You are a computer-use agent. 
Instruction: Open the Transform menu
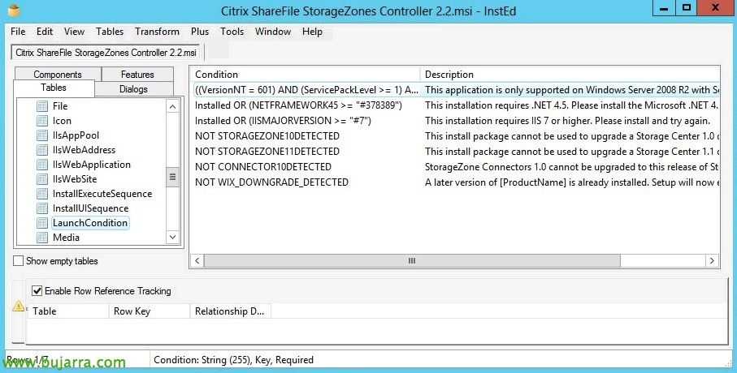tap(157, 32)
